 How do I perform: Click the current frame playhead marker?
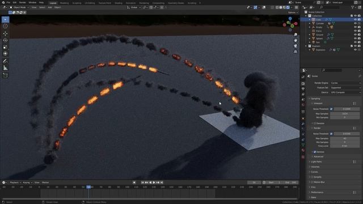[88, 187]
